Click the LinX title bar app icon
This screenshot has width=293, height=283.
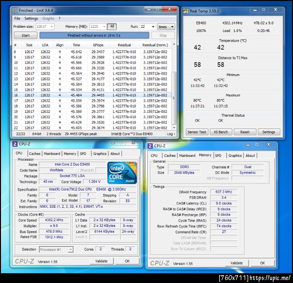[14, 10]
